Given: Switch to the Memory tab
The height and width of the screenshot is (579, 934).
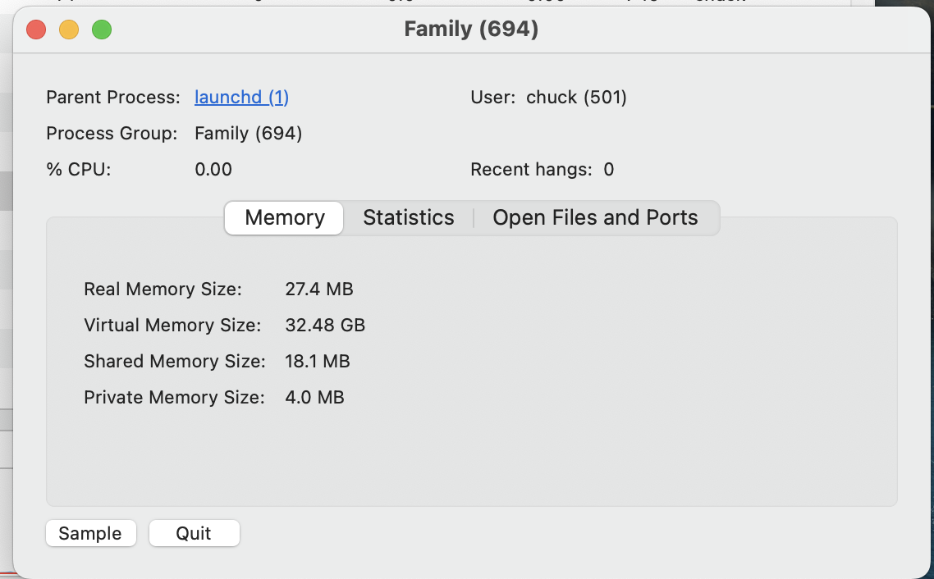Looking at the screenshot, I should tap(285, 218).
